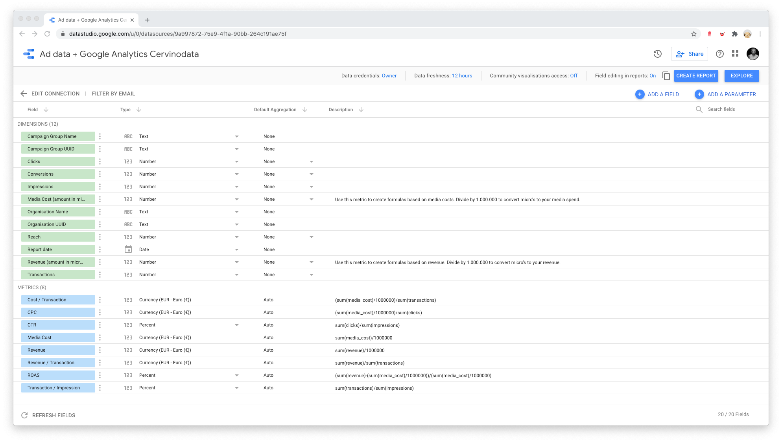782x442 pixels.
Task: Click the Create Report button
Action: click(x=696, y=76)
